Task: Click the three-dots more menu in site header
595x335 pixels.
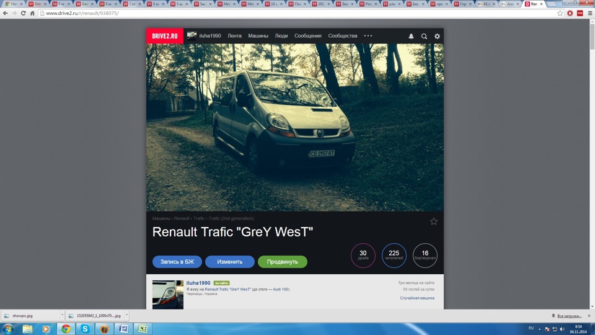Action: point(368,36)
